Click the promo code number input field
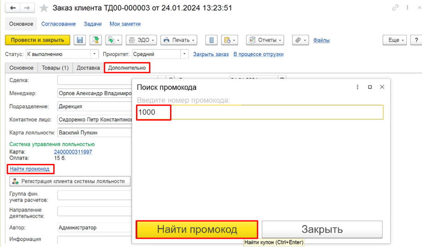This screenshot has height=247, width=422. (x=260, y=112)
